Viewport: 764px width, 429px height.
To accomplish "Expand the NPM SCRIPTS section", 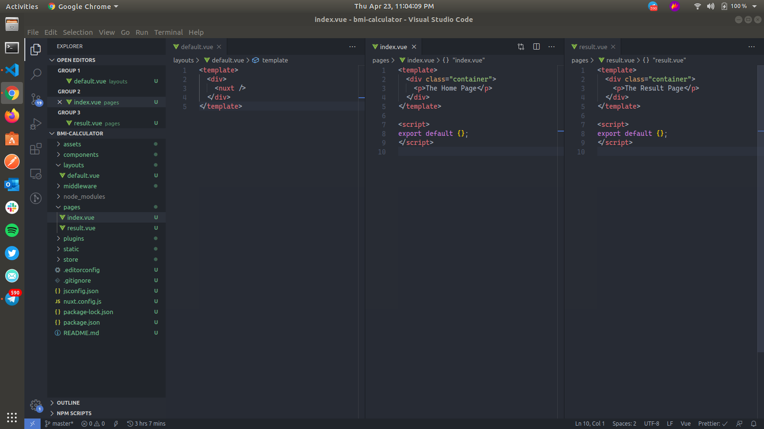I will pyautogui.click(x=74, y=413).
